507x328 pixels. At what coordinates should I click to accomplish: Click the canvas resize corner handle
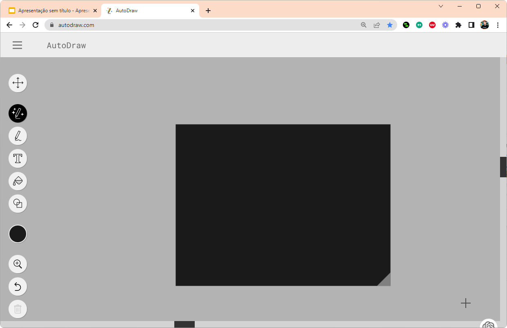tap(386, 281)
